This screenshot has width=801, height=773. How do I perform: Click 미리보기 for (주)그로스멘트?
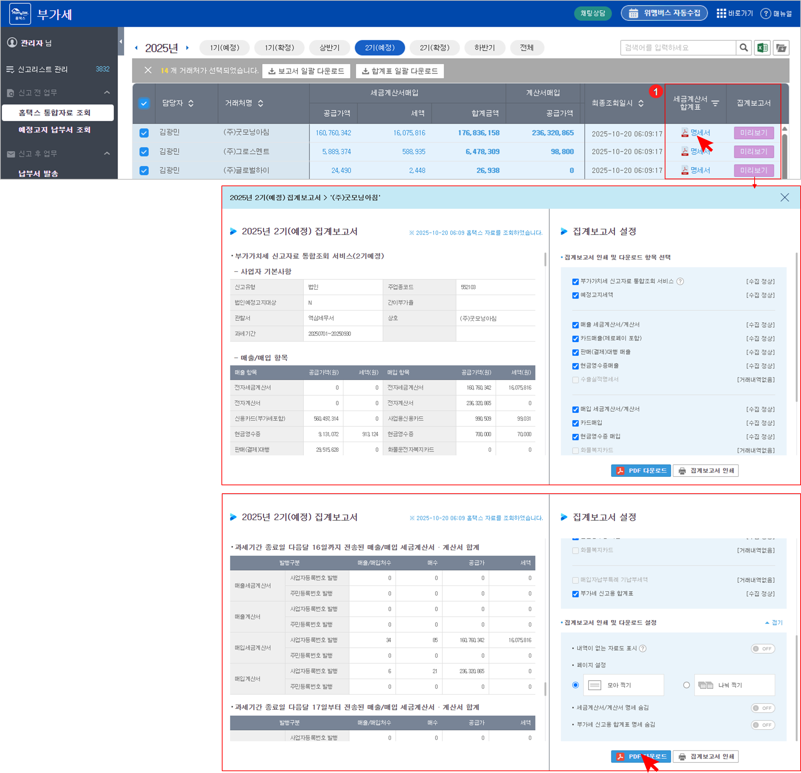click(x=753, y=152)
